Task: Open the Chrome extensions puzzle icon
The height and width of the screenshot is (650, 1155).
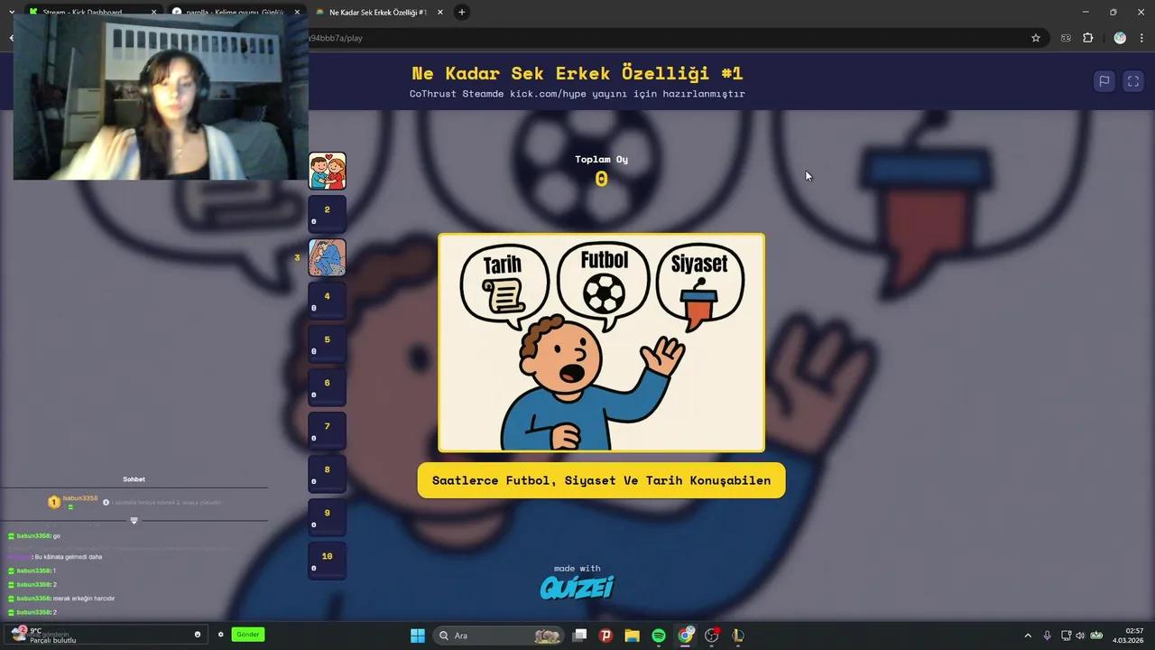Action: pos(1088,38)
